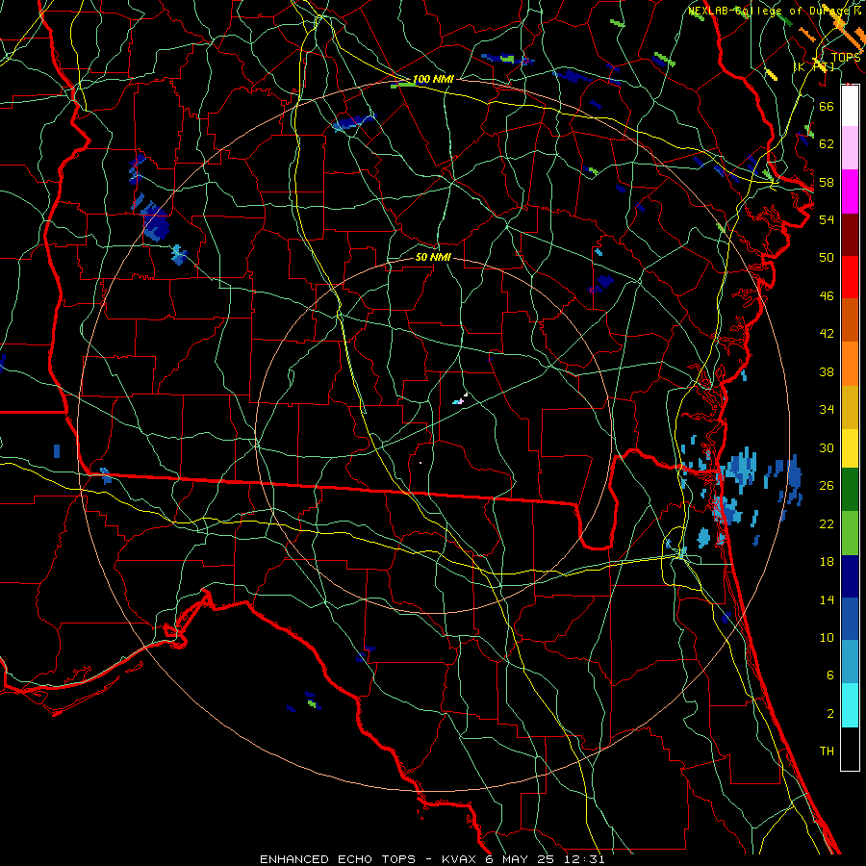Click the legend value "50"
866x866 pixels.
(827, 257)
